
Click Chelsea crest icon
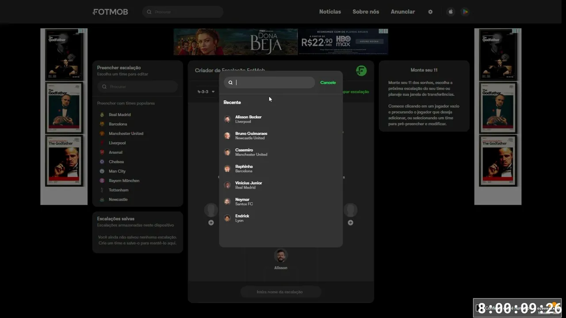(102, 162)
